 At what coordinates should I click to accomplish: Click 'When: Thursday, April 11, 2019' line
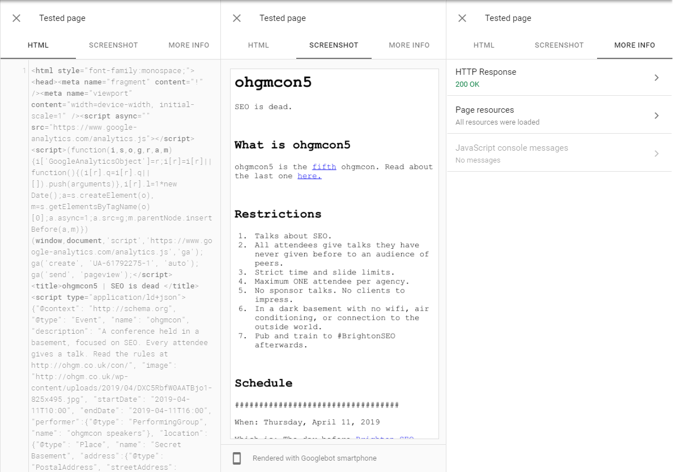[307, 422]
